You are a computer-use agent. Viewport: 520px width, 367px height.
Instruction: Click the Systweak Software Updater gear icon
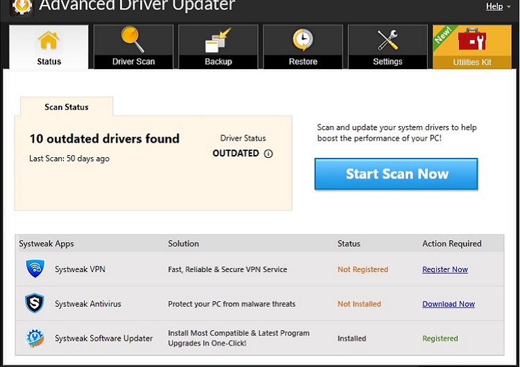pos(35,339)
